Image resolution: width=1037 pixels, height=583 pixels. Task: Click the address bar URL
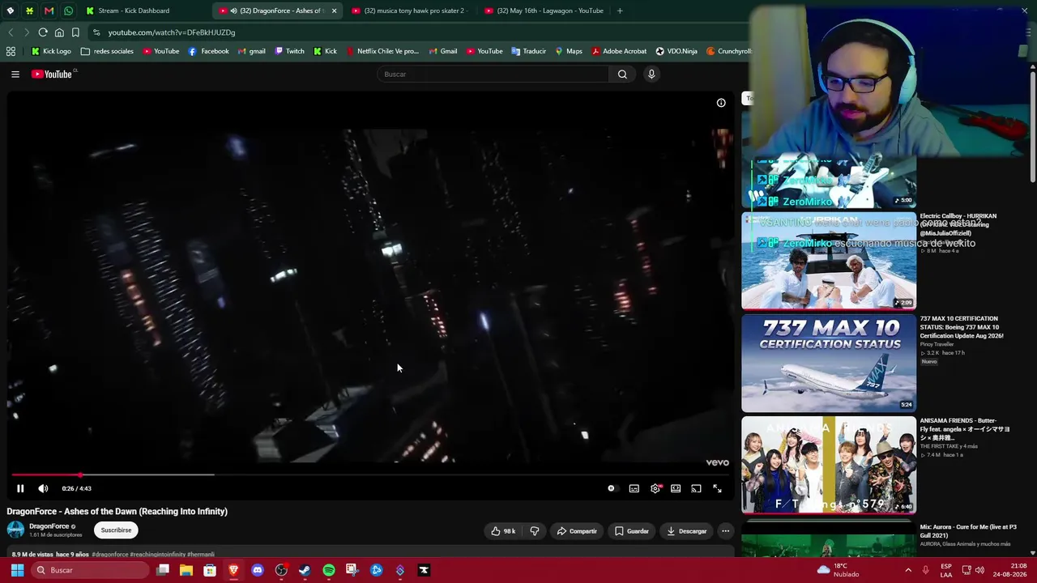tap(172, 32)
